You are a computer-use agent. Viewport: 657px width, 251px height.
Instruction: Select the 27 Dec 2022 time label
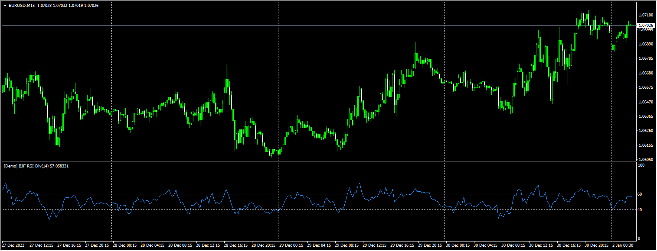(14, 245)
